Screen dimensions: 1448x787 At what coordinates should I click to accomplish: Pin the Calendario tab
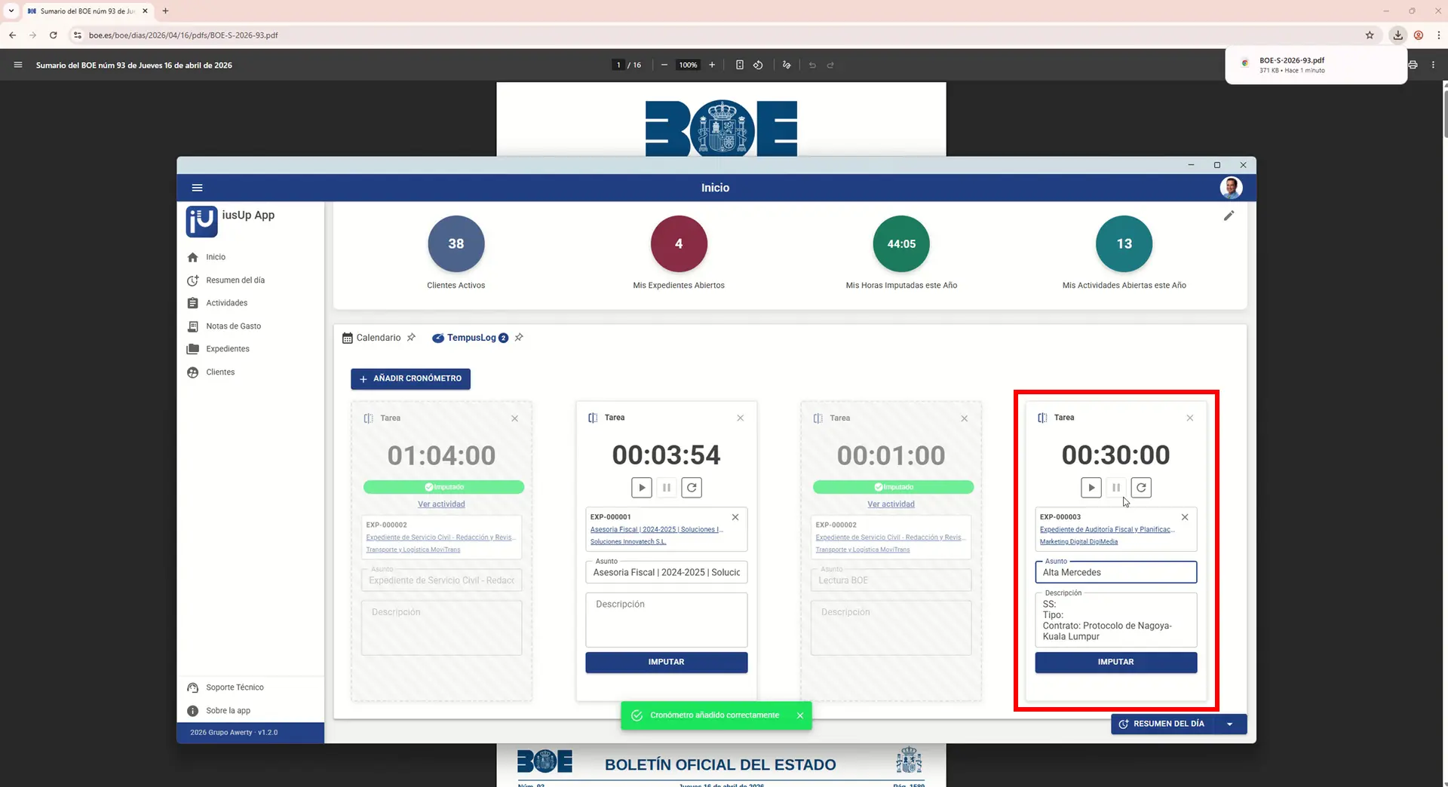pos(411,338)
